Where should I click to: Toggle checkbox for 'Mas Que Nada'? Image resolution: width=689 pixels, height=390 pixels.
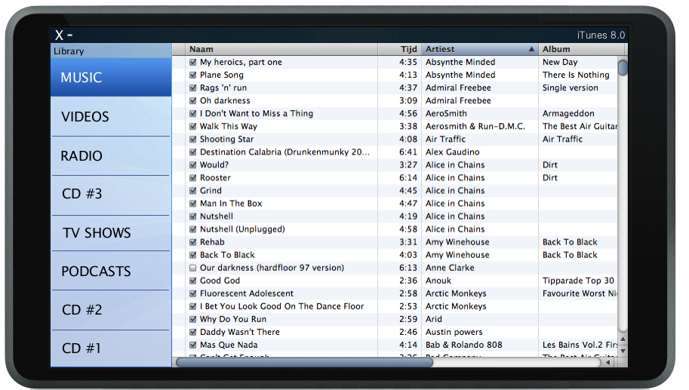pyautogui.click(x=193, y=345)
